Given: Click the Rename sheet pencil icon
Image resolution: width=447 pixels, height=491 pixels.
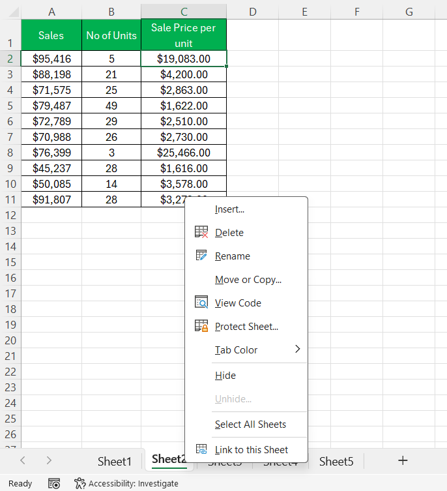Looking at the screenshot, I should click(201, 256).
